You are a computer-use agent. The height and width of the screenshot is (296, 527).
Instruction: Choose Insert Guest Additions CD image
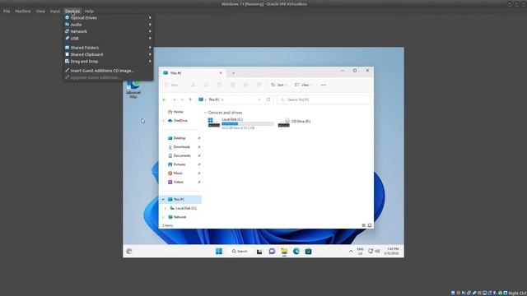(x=108, y=71)
